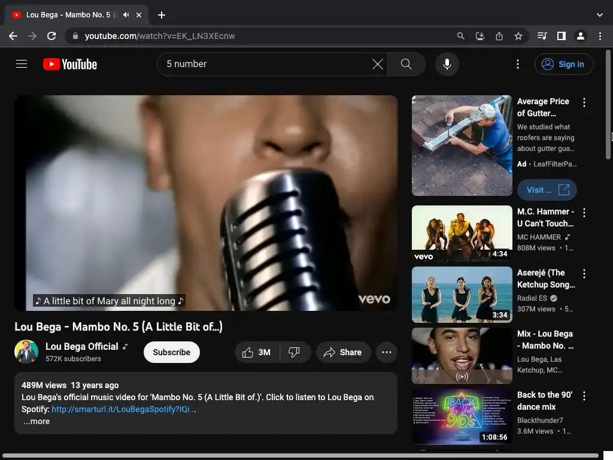
Task: Click the Mix - Lou Bega - Mambo No. title
Action: pos(545,340)
